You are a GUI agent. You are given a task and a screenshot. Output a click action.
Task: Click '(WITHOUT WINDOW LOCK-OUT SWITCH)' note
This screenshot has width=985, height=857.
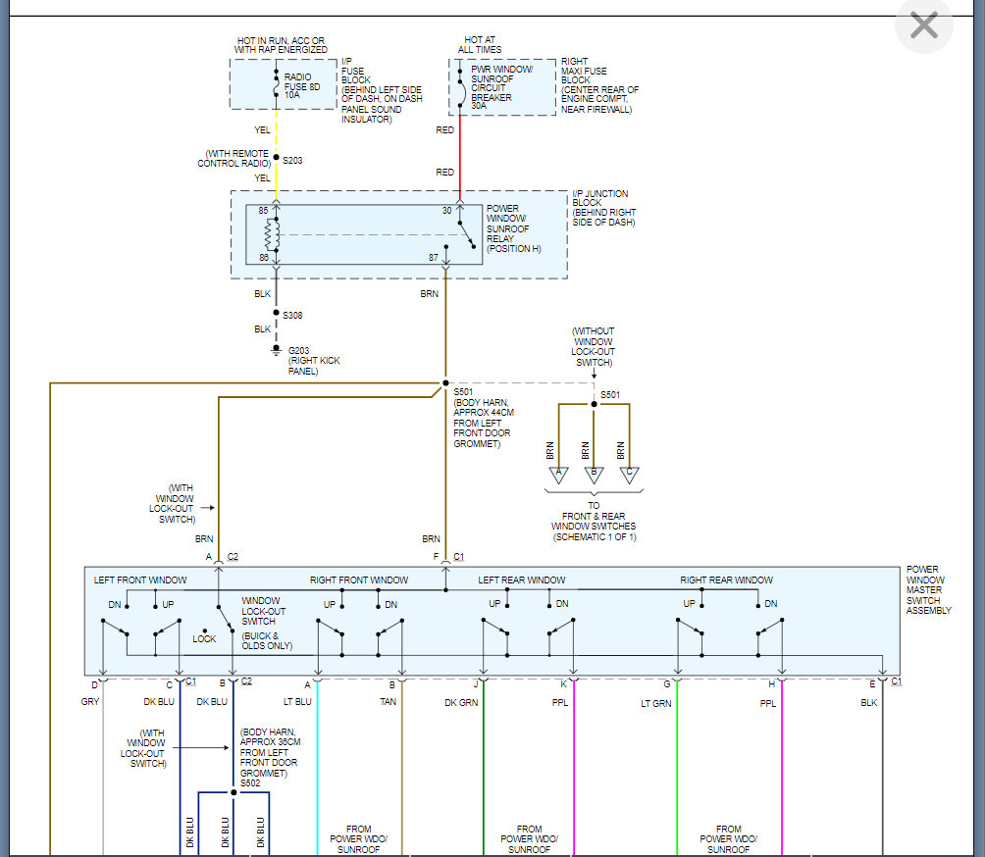tap(593, 346)
